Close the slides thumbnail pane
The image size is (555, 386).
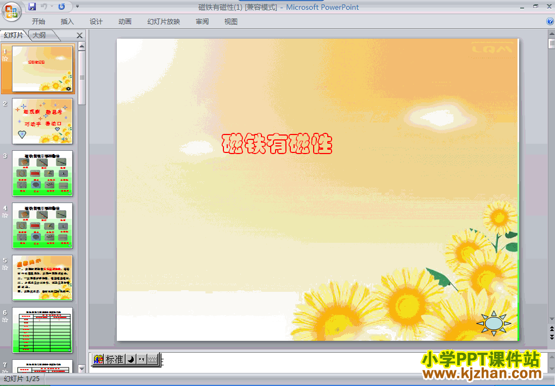80,35
